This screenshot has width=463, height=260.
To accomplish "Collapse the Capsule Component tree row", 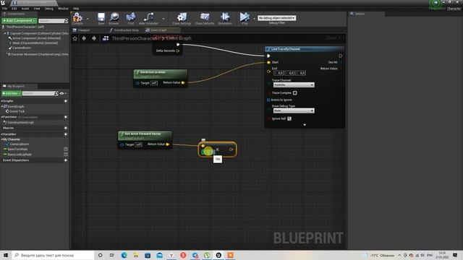I will (5, 34).
